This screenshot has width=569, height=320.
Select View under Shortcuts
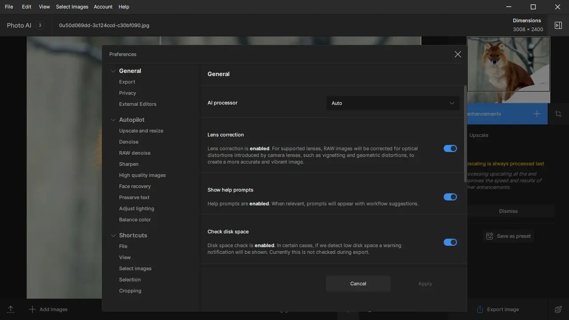pos(125,257)
